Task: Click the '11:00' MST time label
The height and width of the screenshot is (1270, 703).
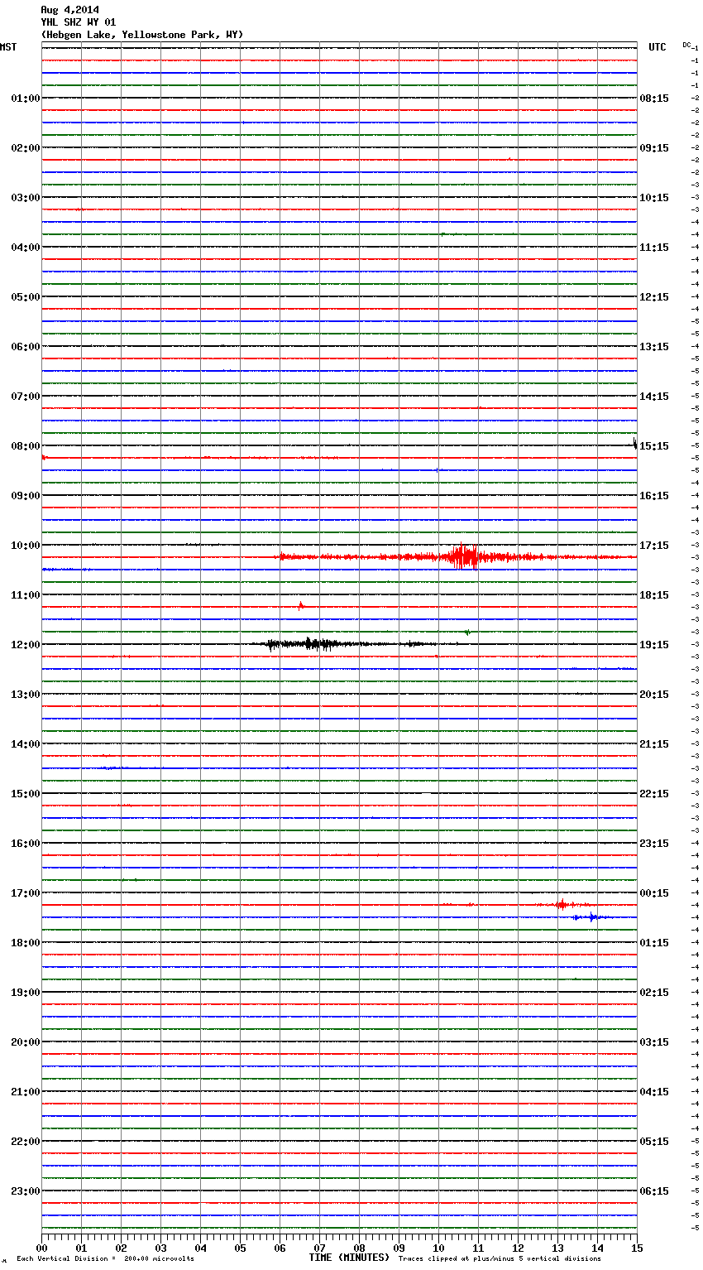Action: click(26, 595)
